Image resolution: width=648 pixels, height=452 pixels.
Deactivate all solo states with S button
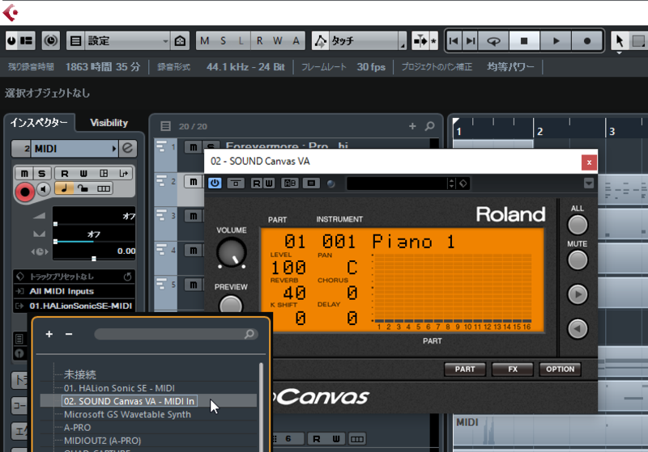click(x=224, y=40)
